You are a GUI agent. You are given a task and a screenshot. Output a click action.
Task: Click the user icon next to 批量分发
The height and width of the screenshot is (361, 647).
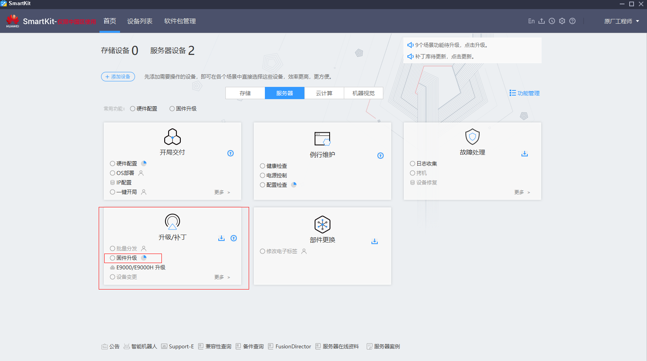tap(144, 248)
